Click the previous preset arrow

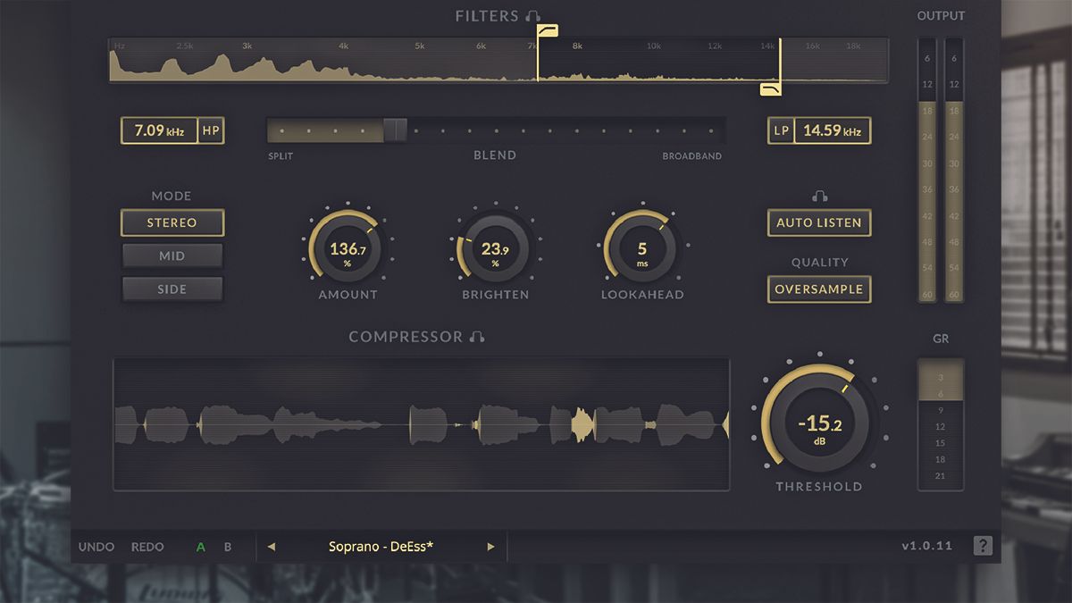click(x=272, y=547)
